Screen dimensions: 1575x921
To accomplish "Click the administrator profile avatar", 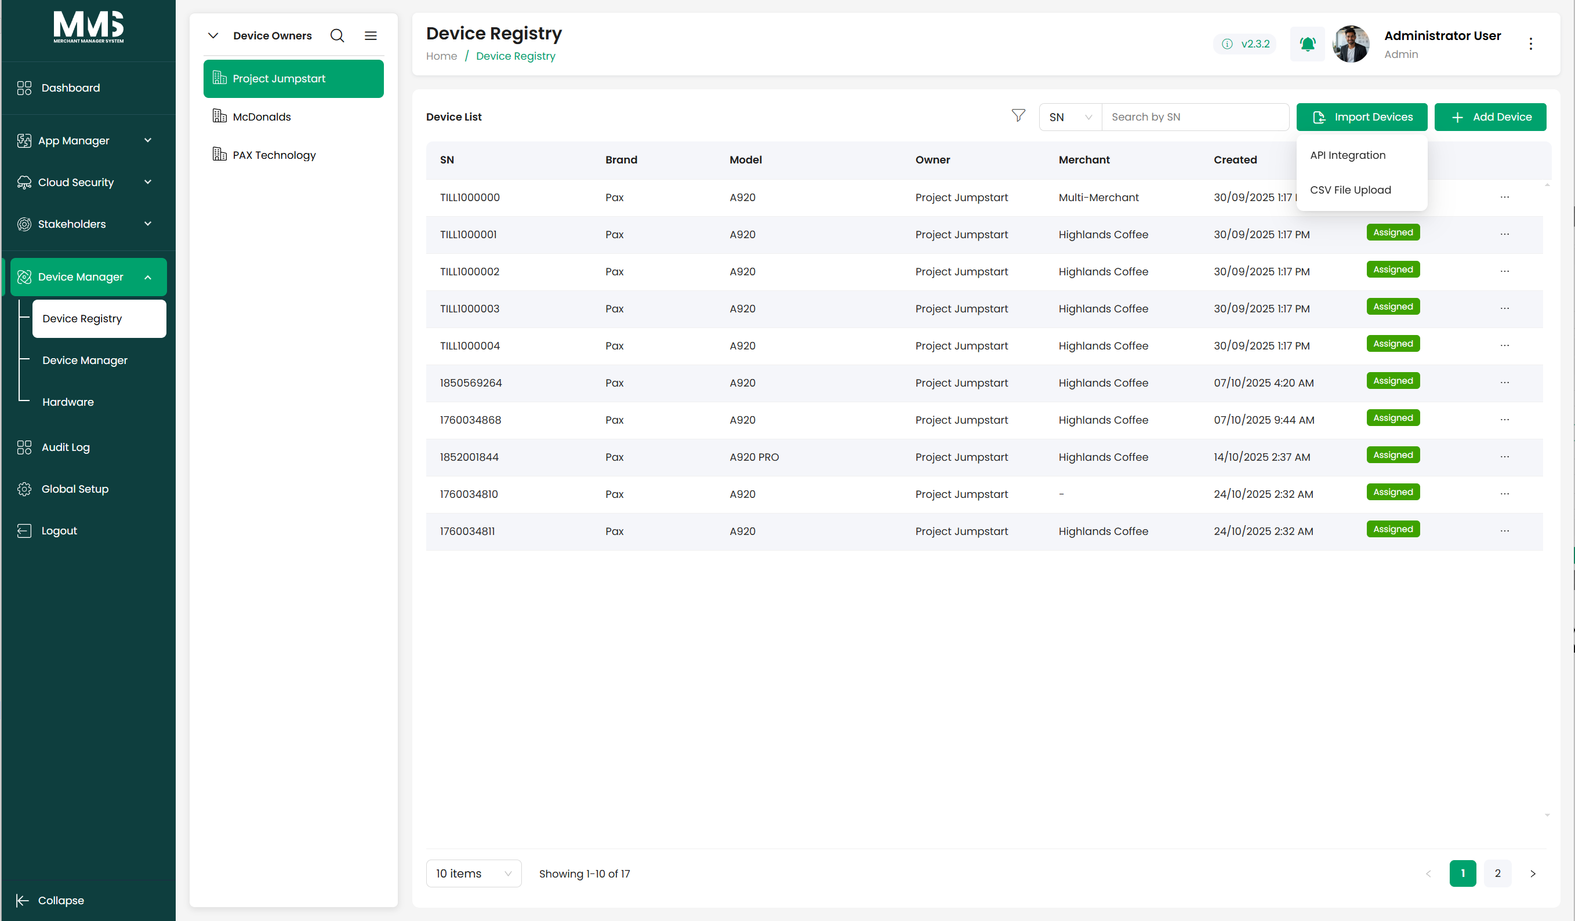I will click(1351, 43).
